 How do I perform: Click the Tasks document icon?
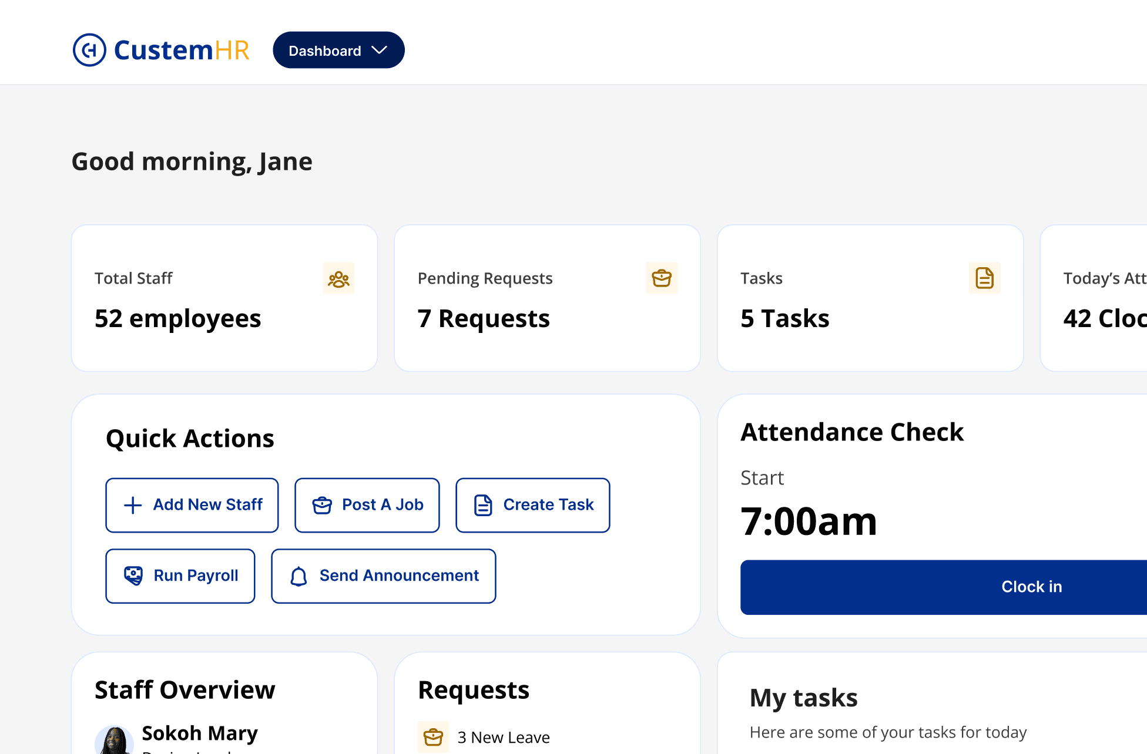(984, 278)
